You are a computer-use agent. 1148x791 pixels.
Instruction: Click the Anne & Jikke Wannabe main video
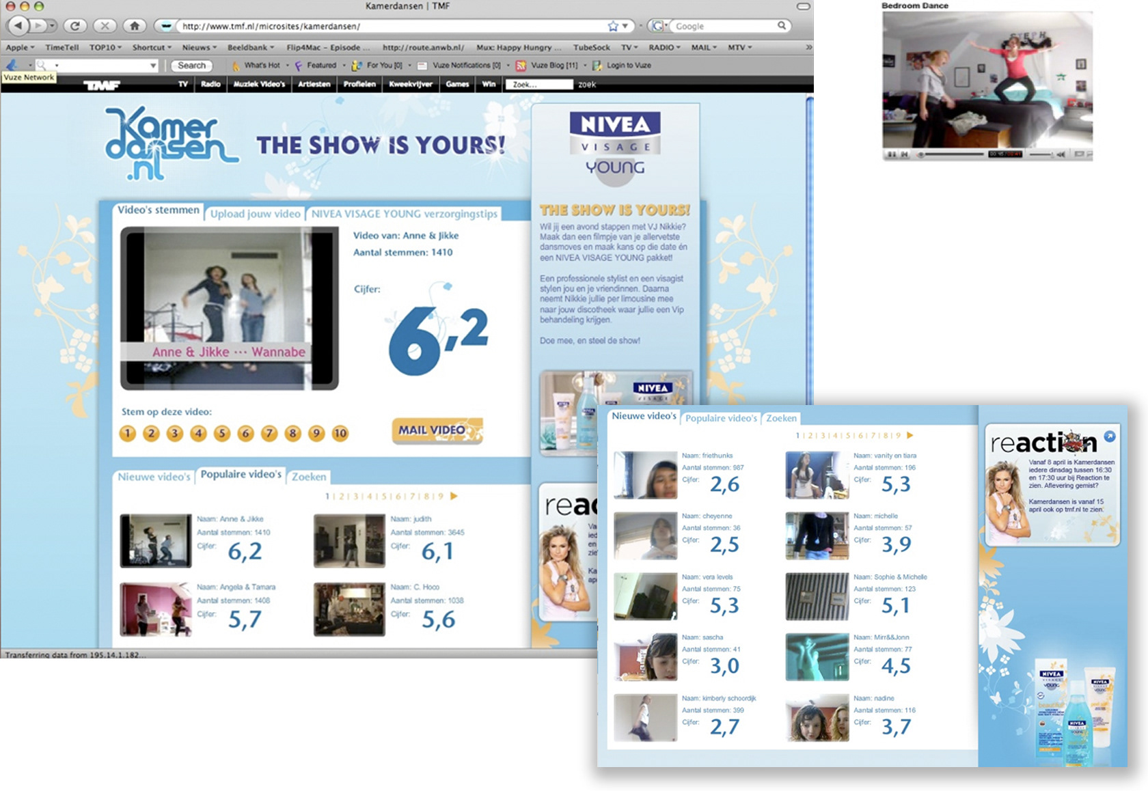[x=229, y=308]
